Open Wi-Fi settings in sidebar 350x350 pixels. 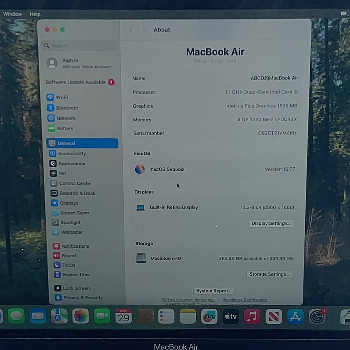pos(58,97)
